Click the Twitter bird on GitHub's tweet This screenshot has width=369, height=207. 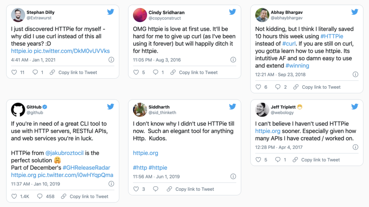[x=111, y=107]
